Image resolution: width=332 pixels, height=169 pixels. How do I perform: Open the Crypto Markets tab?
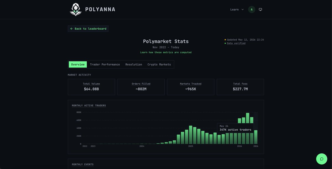pyautogui.click(x=159, y=64)
